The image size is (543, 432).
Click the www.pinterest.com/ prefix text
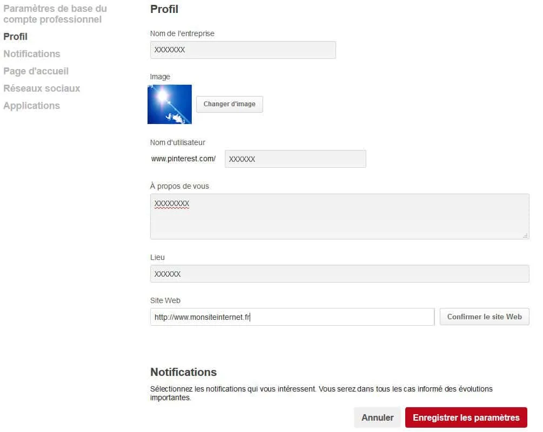183,159
